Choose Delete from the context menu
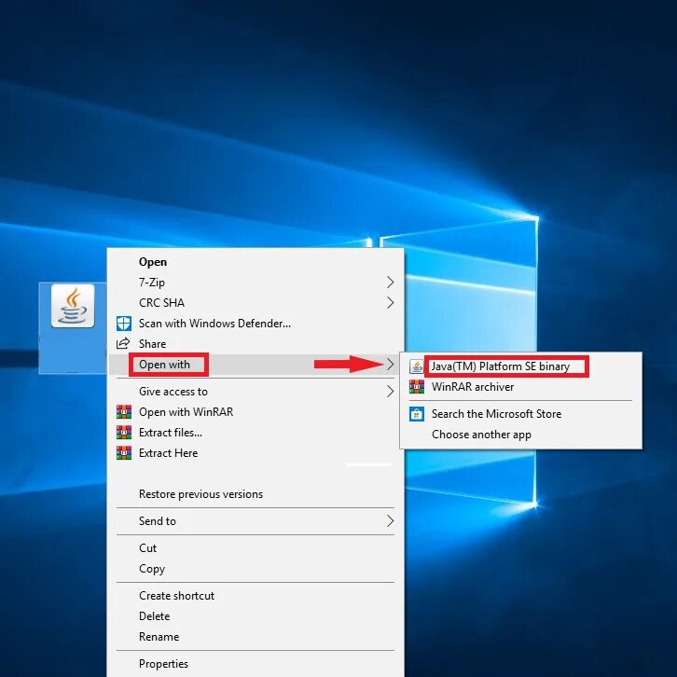The image size is (677, 677). pos(256,616)
